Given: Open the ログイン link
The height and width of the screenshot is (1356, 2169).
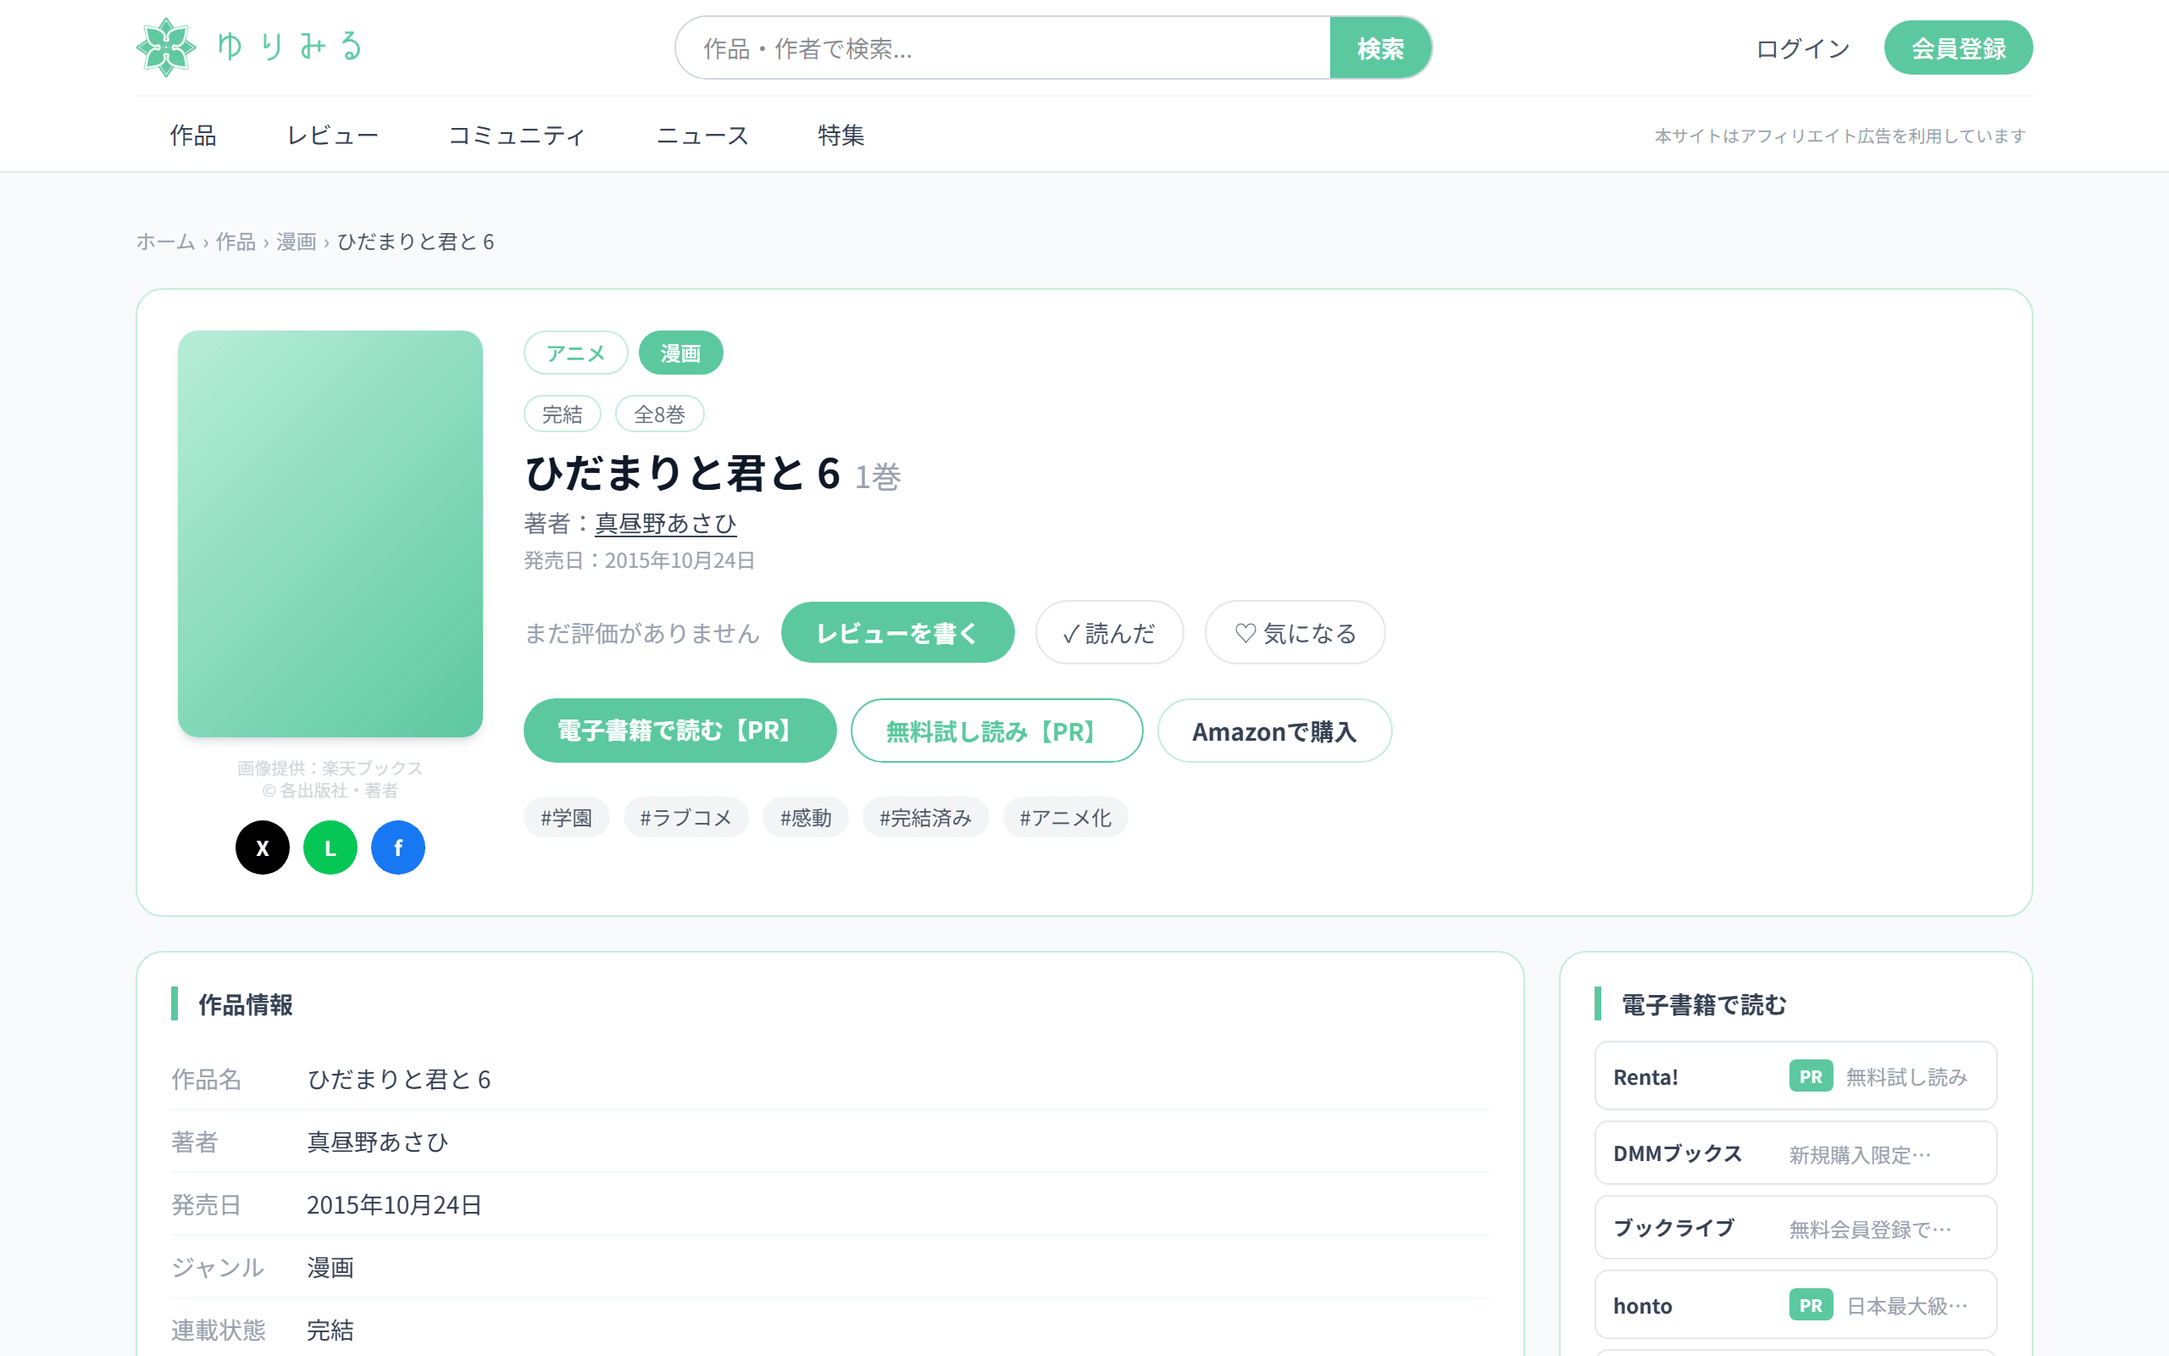Looking at the screenshot, I should point(1802,47).
